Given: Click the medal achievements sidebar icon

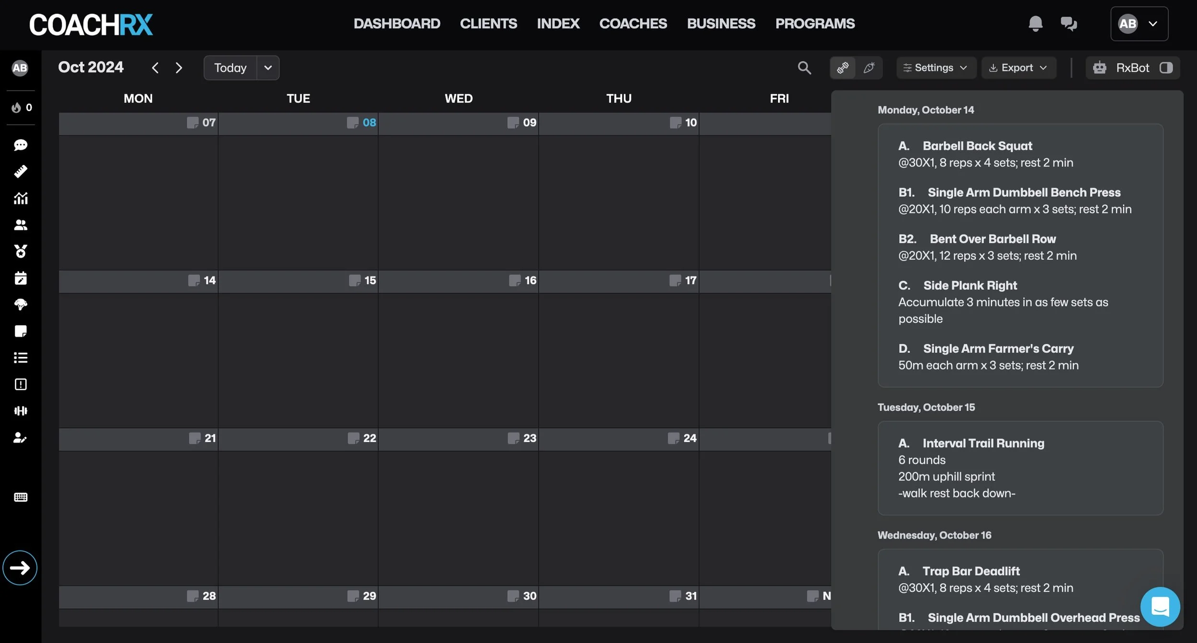Looking at the screenshot, I should pos(21,251).
